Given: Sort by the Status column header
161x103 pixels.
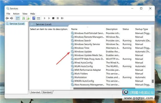Looking at the screenshot, I should [x=126, y=29].
